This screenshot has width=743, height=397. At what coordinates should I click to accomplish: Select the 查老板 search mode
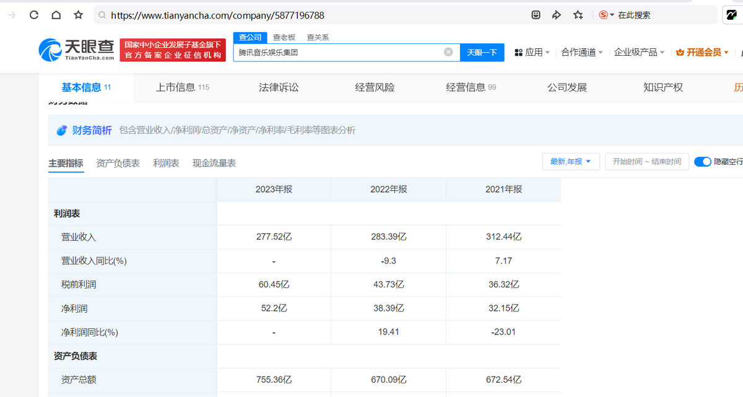click(x=284, y=37)
